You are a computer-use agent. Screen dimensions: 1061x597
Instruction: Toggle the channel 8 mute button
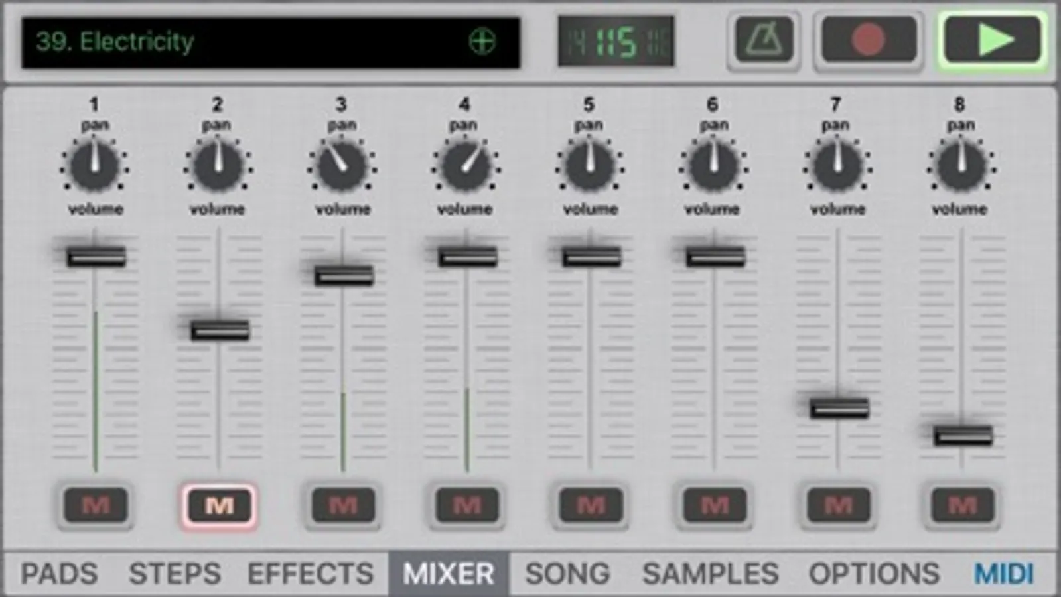click(962, 505)
